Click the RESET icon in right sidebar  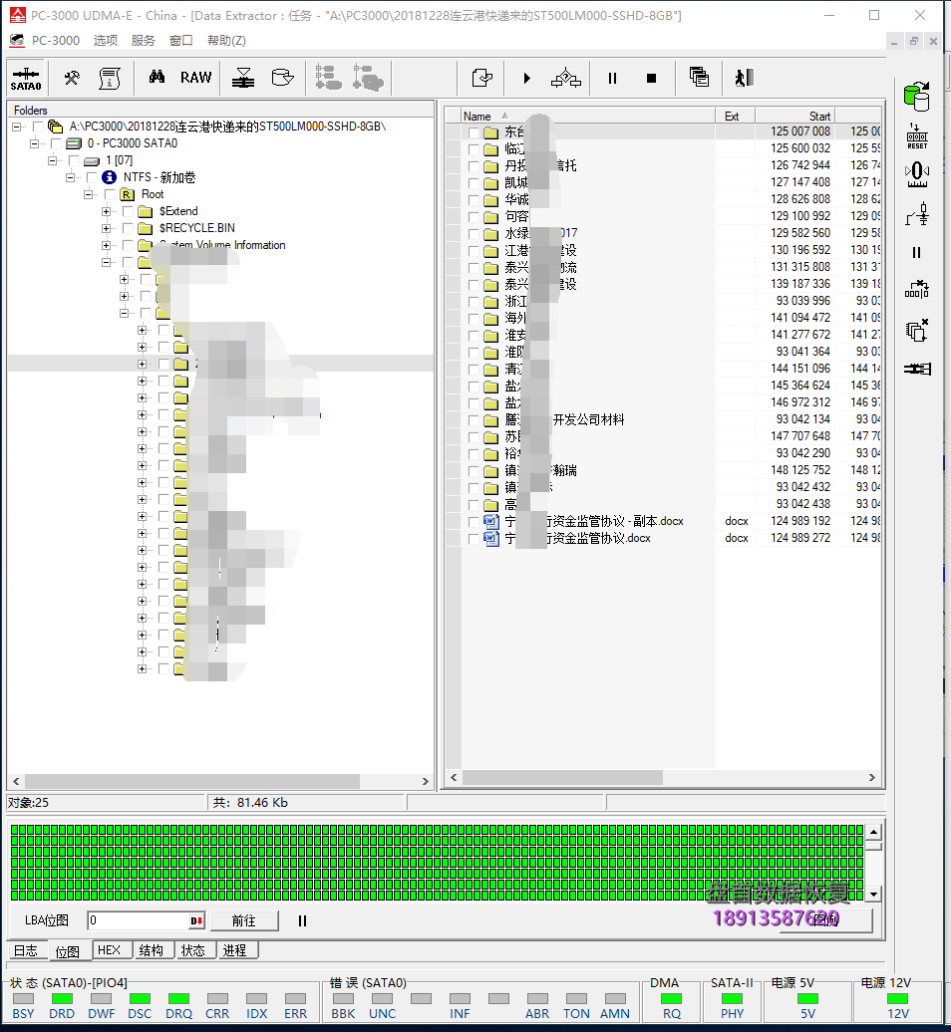[916, 136]
